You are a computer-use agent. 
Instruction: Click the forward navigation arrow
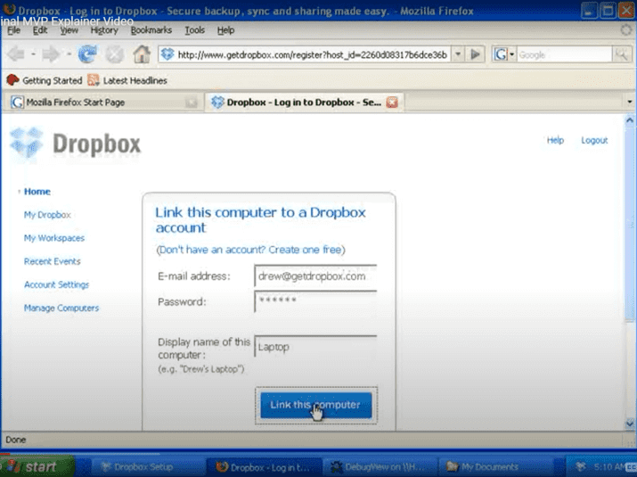pyautogui.click(x=51, y=54)
